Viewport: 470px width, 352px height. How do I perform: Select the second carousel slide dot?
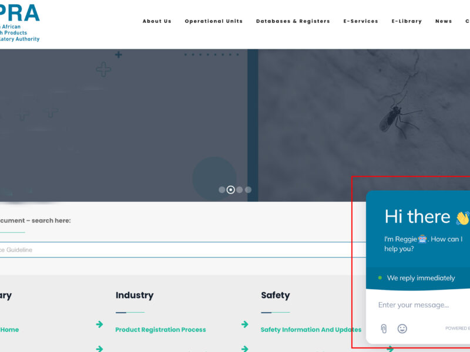tap(230, 189)
